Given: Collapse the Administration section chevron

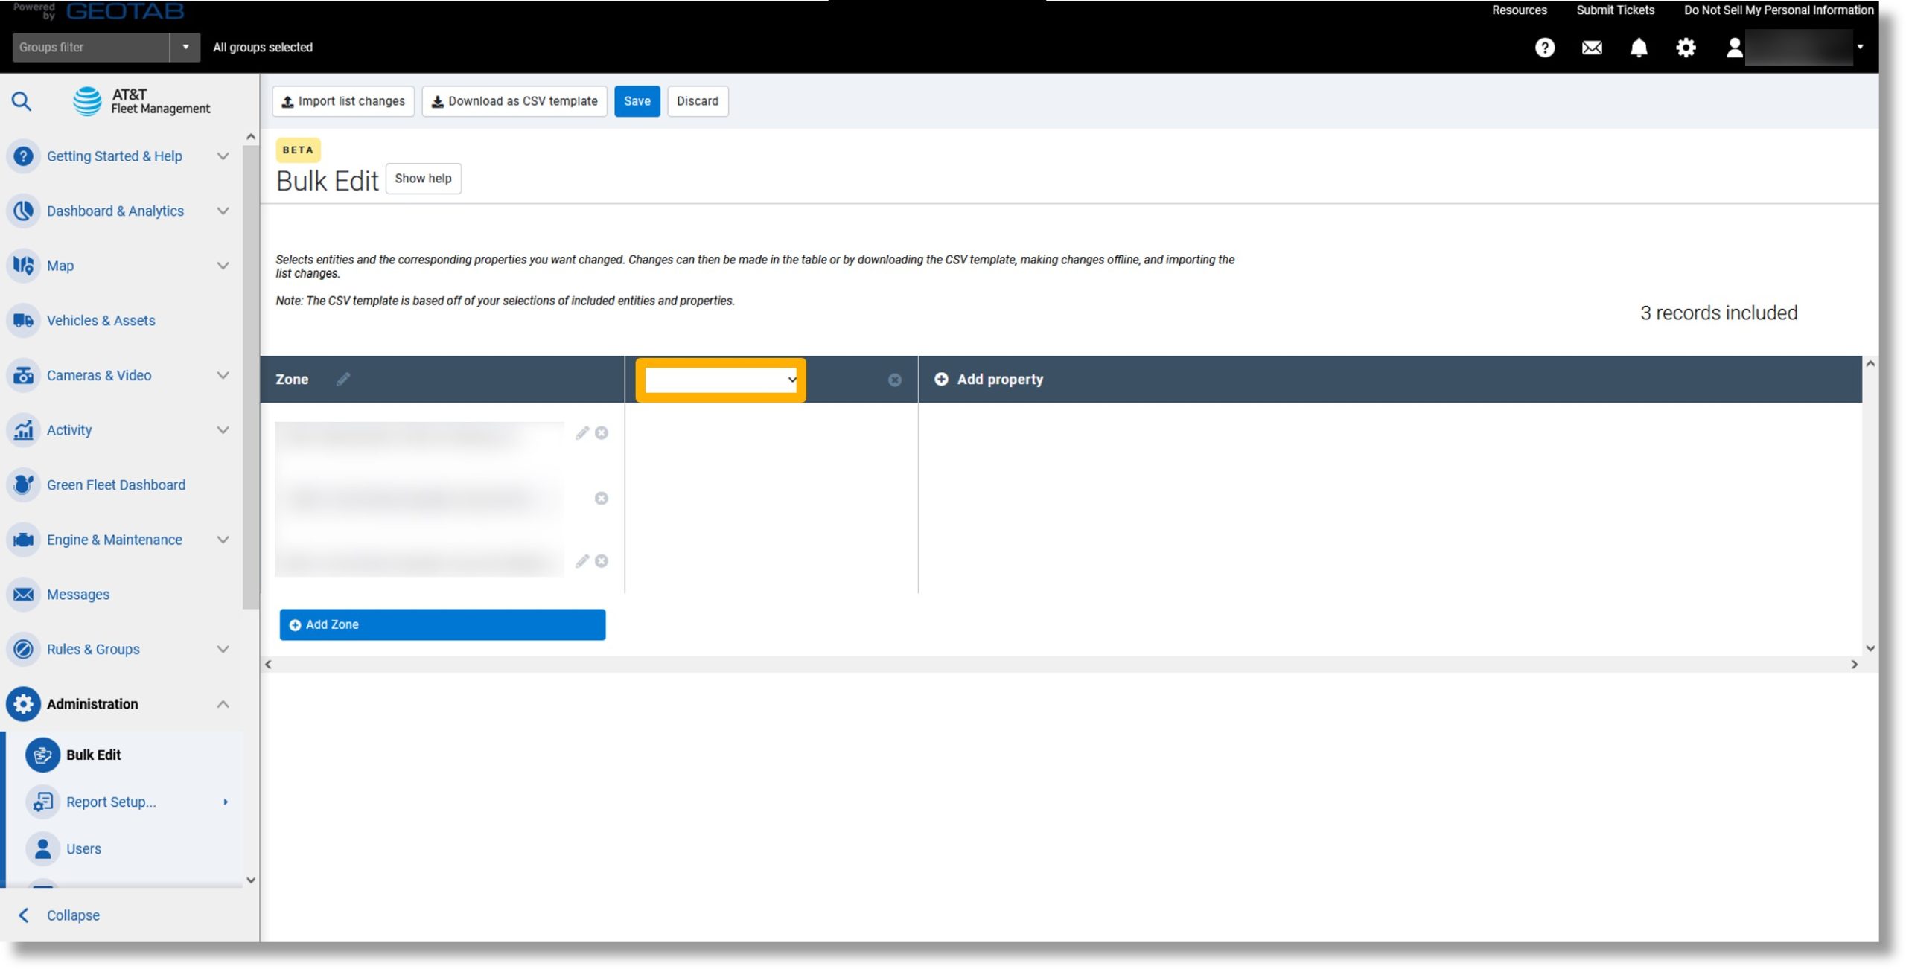Looking at the screenshot, I should (223, 704).
